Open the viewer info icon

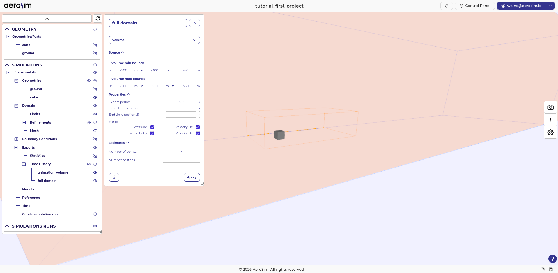pos(550,120)
